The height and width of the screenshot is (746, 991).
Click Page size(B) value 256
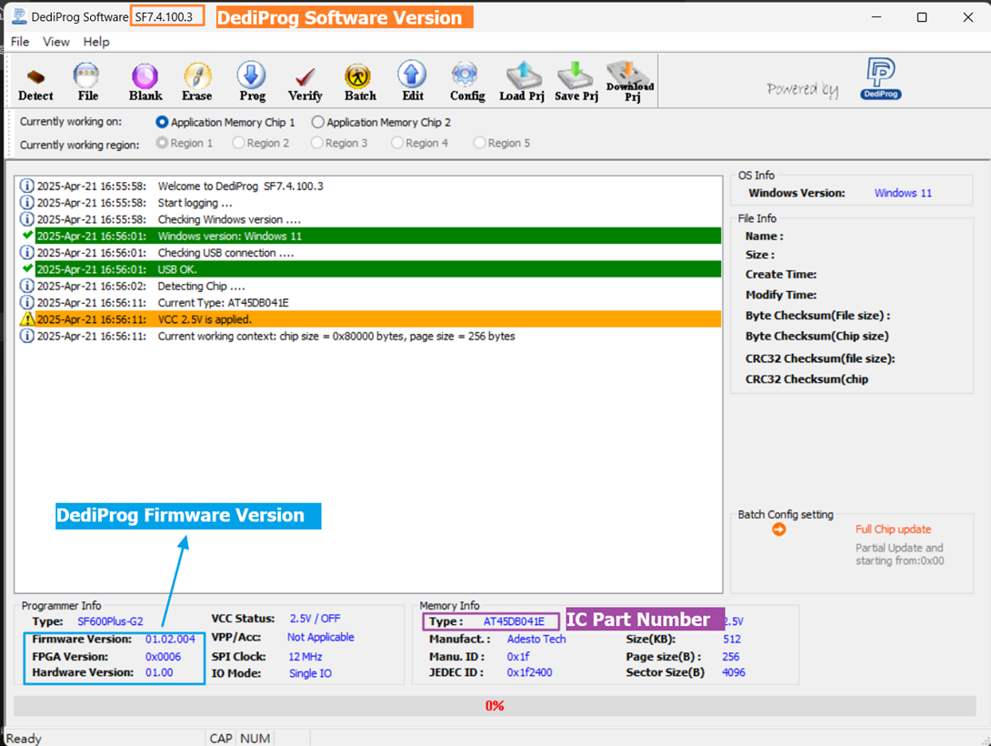coord(731,657)
